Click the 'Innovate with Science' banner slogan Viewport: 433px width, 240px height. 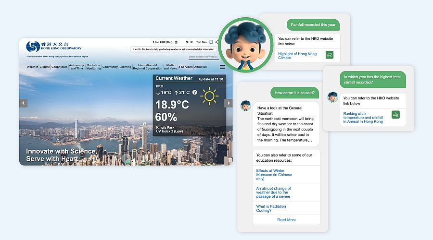(61, 155)
